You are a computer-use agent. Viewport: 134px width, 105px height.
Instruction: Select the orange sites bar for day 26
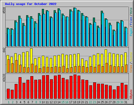[107, 68]
